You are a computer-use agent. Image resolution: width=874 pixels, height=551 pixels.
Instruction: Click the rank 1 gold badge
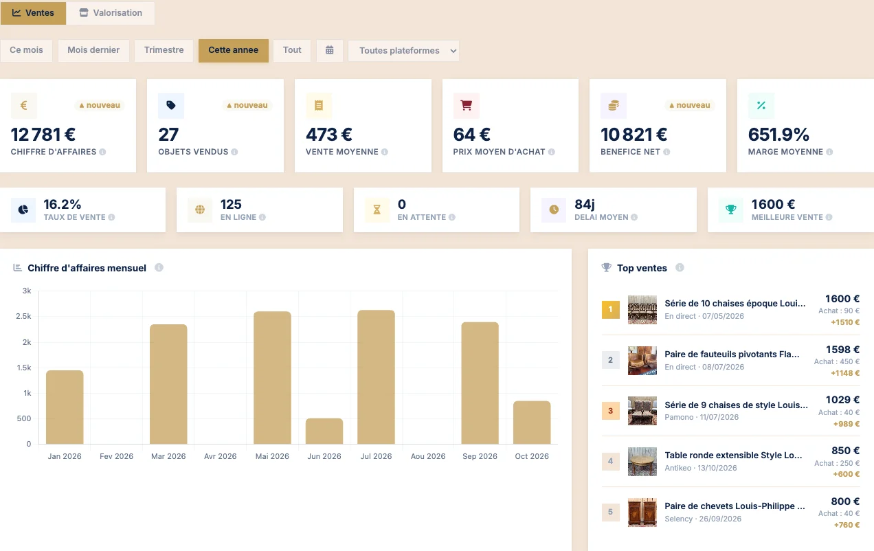[x=611, y=310]
